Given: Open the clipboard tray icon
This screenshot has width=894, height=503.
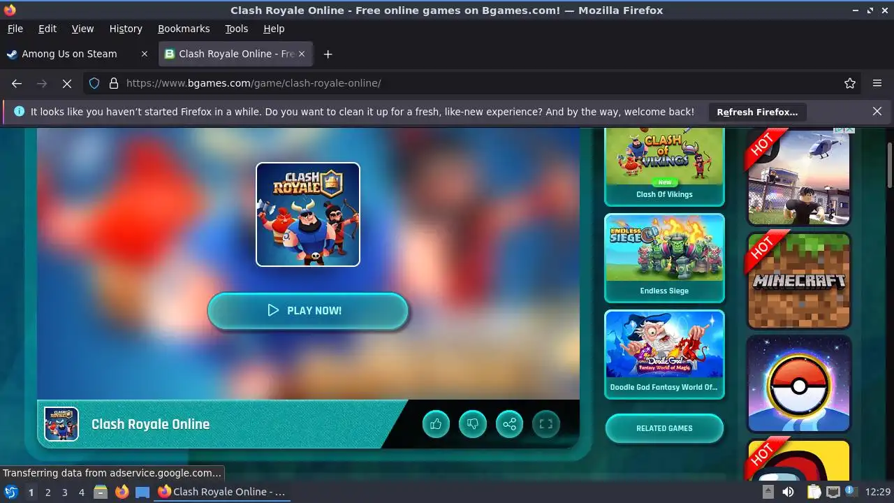Looking at the screenshot, I should [814, 492].
